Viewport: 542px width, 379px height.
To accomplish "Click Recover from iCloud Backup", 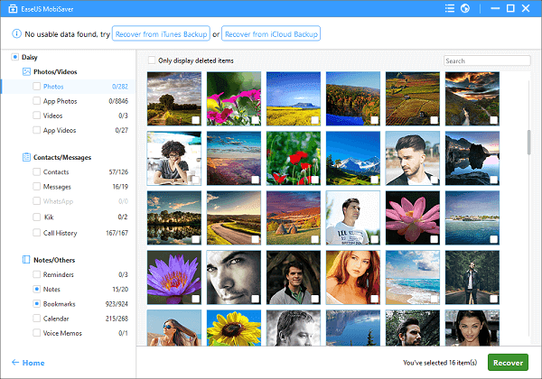I will (271, 34).
